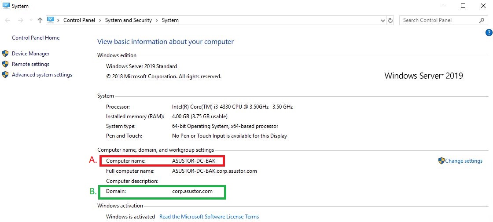Click shield icon beside Device Manager
This screenshot has width=493, height=222.
tap(5, 54)
